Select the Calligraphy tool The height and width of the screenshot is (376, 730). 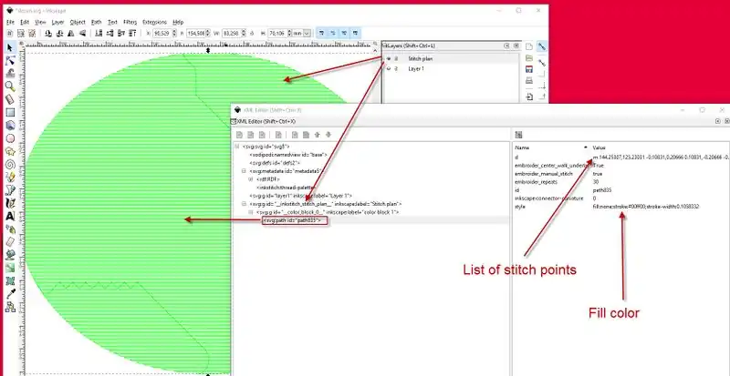(x=10, y=203)
